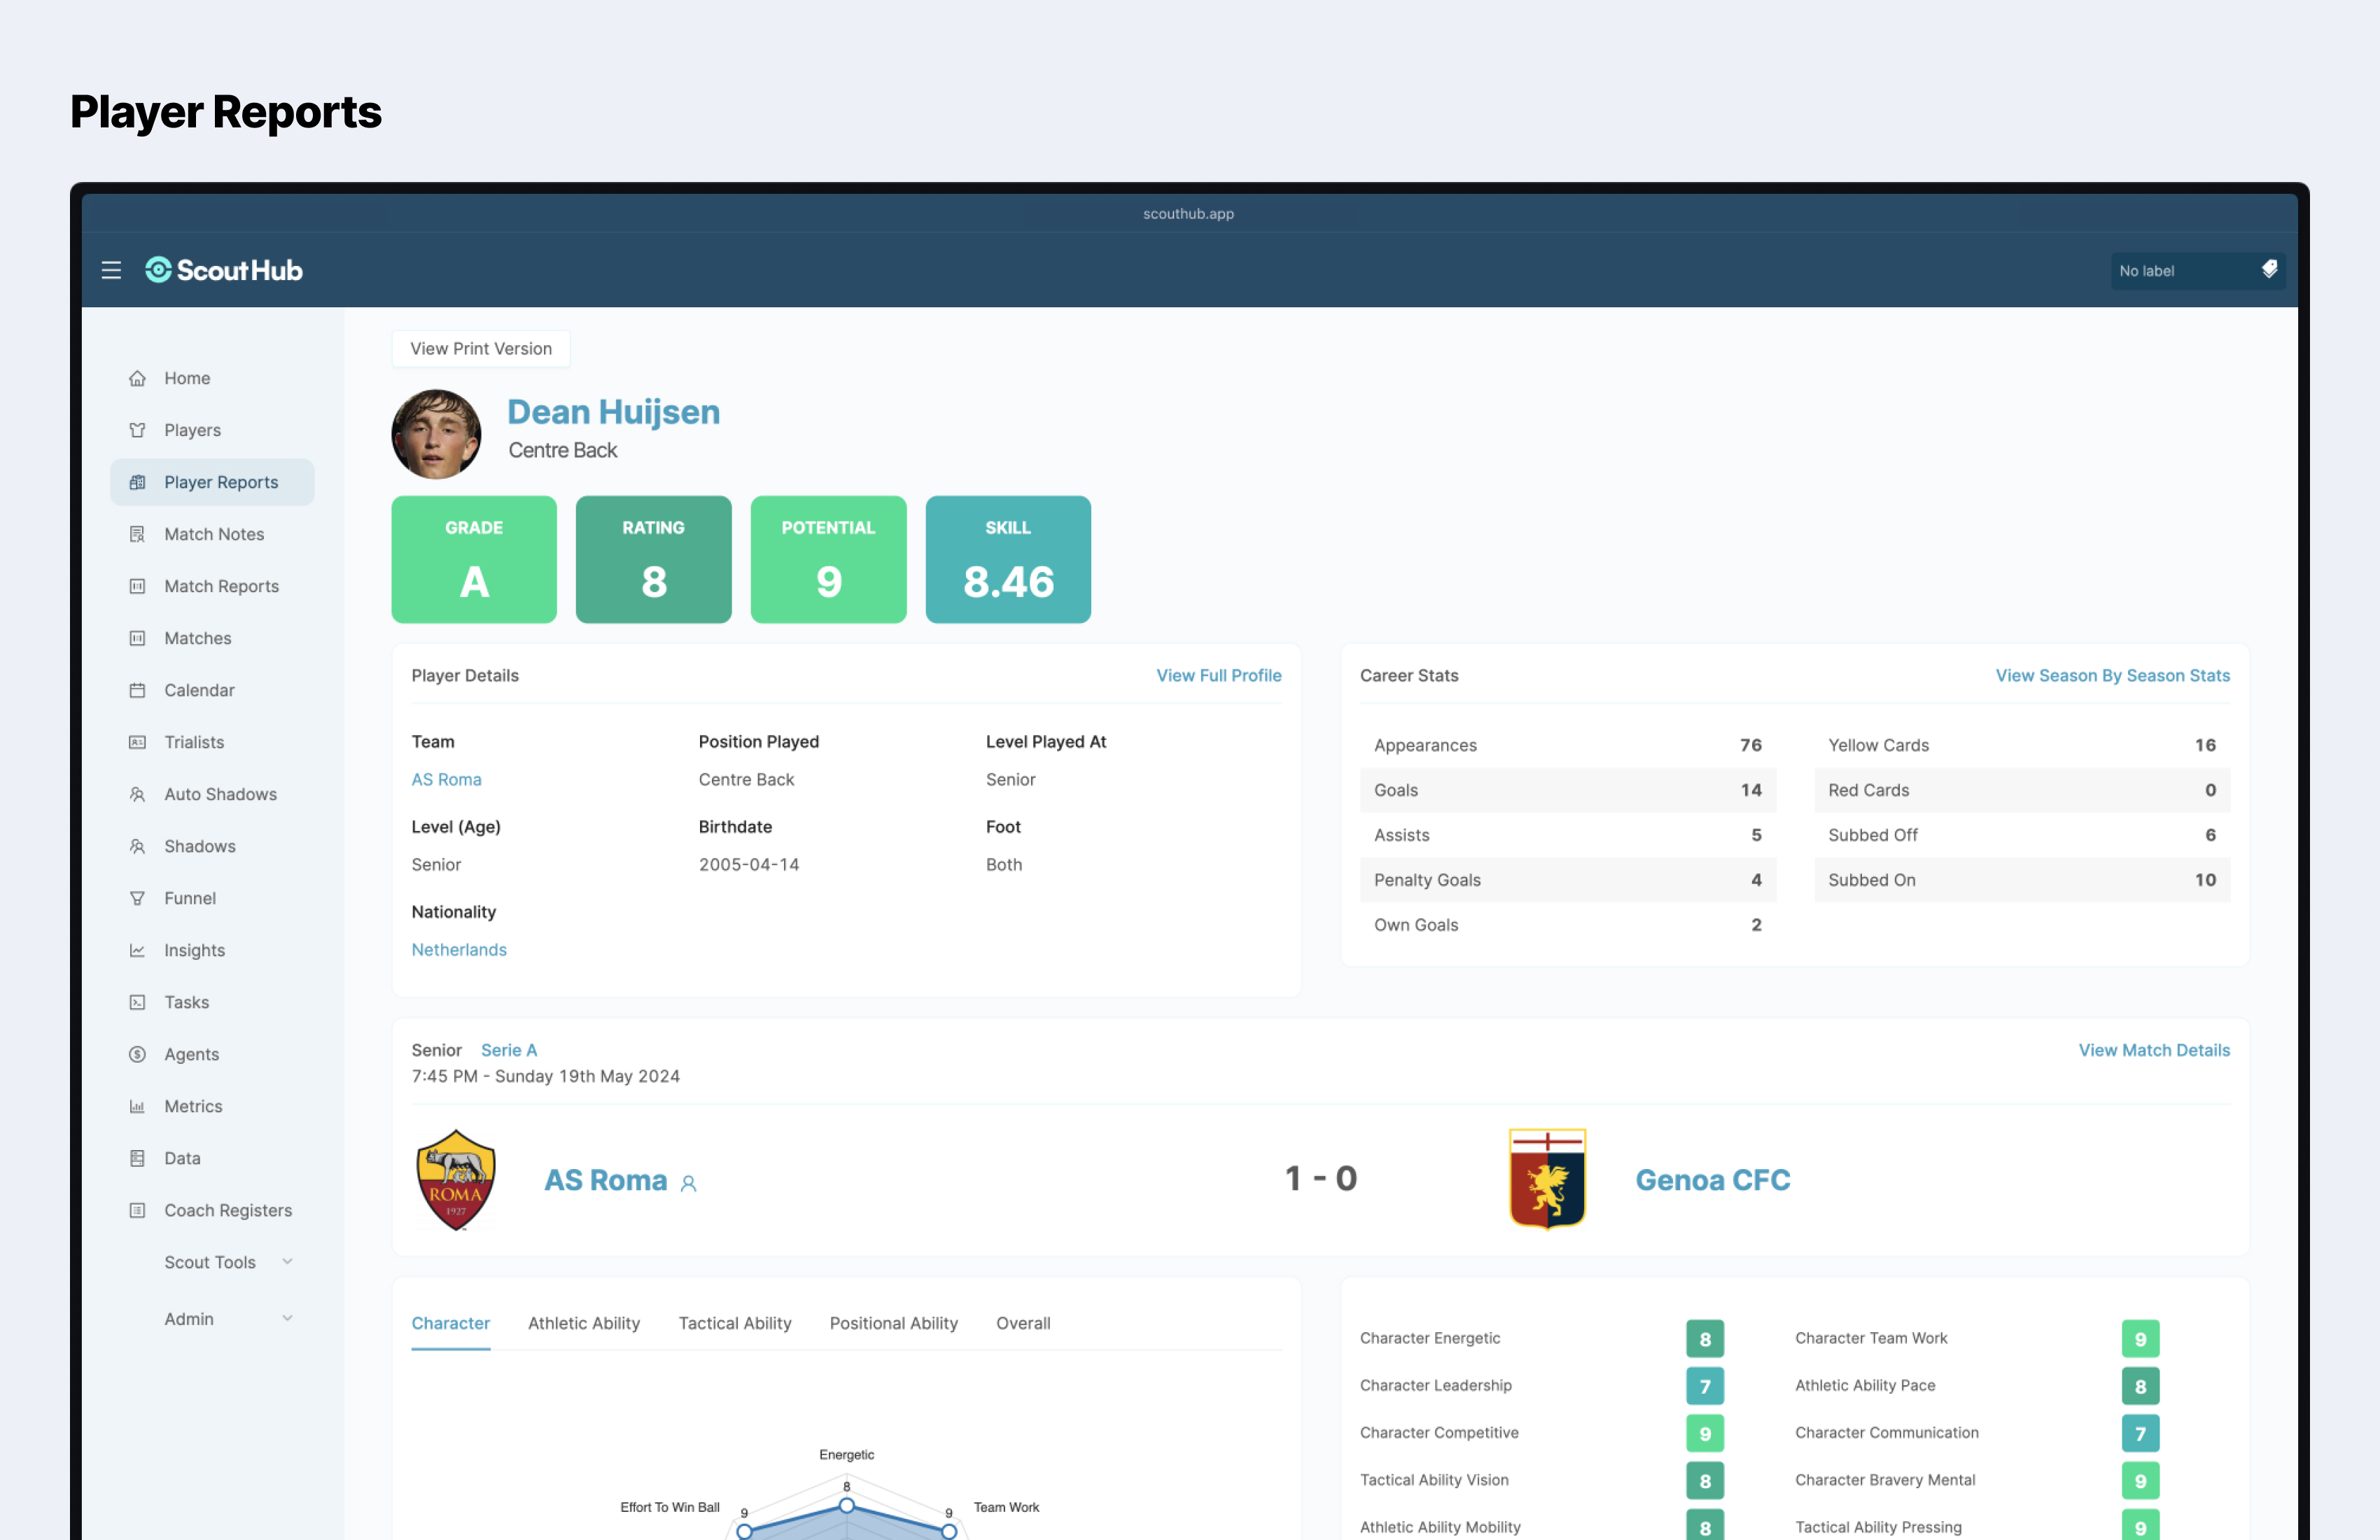Switch to the Positional Ability tab
Screen dimensions: 2380x1540
click(893, 1323)
